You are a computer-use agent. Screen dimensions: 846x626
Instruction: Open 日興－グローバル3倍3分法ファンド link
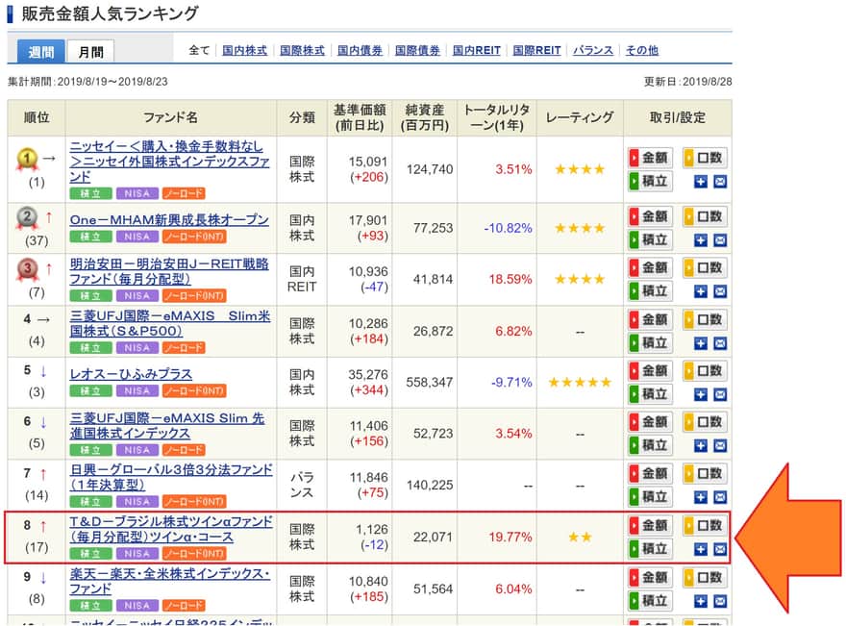tap(171, 477)
